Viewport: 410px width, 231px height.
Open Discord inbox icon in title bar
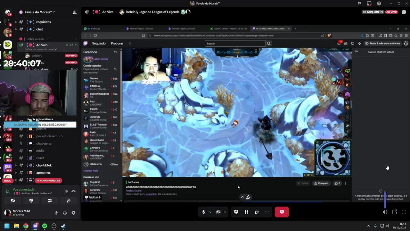tap(369, 4)
